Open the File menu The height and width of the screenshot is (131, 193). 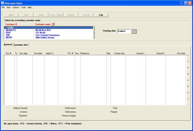(x=3, y=8)
